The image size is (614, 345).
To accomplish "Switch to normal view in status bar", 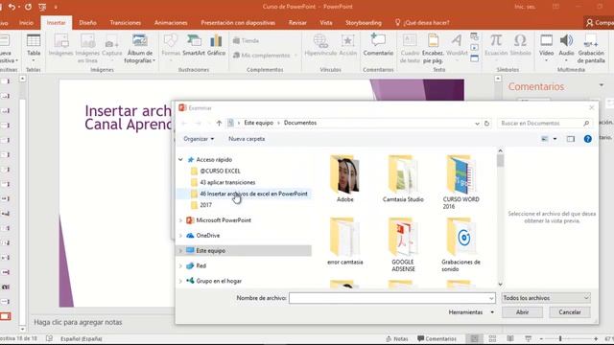I will pos(474,338).
